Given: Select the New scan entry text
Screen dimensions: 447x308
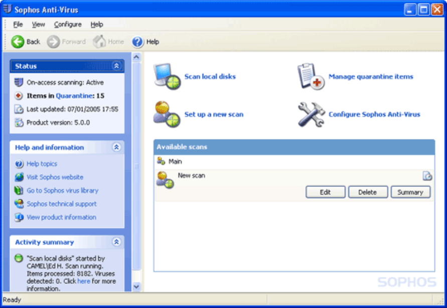Looking at the screenshot, I should pos(191,176).
